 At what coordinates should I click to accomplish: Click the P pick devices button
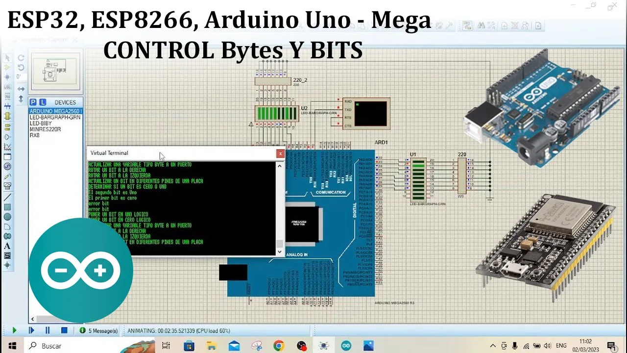click(33, 102)
